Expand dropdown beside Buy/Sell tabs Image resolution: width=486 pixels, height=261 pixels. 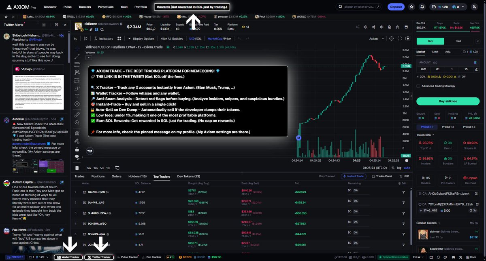point(478,41)
